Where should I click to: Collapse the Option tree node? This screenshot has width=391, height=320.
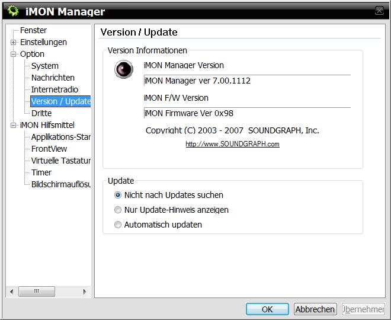[x=13, y=54]
